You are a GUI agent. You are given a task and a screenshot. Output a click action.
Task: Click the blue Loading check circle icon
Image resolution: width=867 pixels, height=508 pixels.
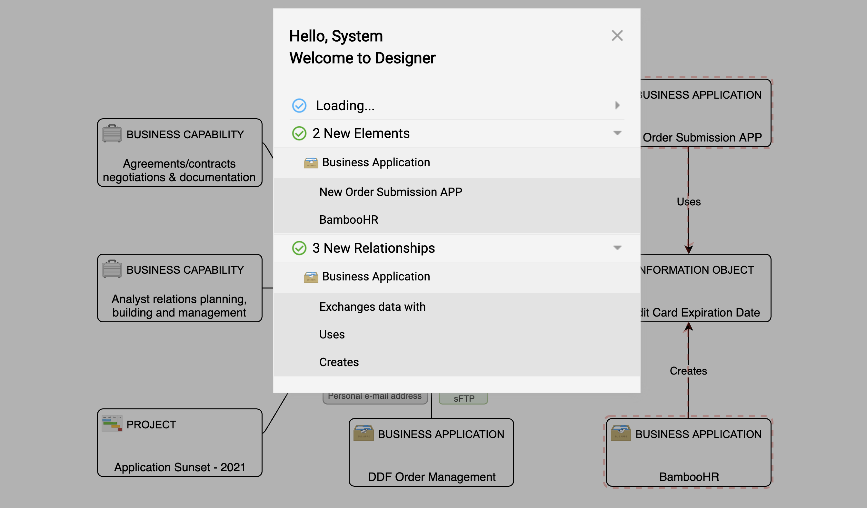click(299, 105)
